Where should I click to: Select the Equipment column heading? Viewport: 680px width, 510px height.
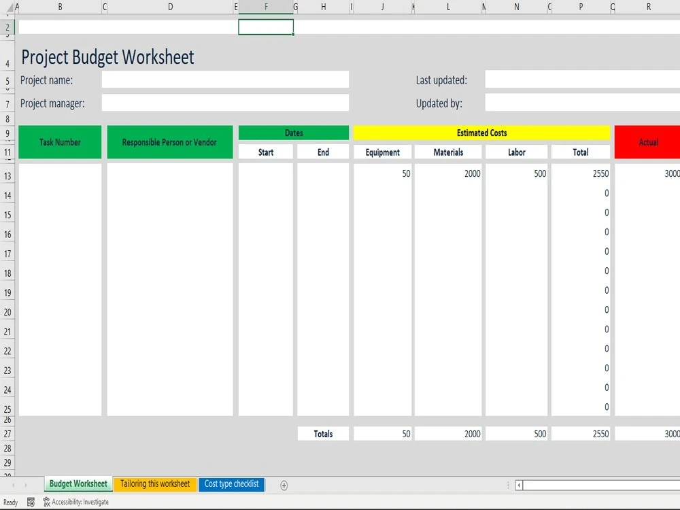coord(382,152)
